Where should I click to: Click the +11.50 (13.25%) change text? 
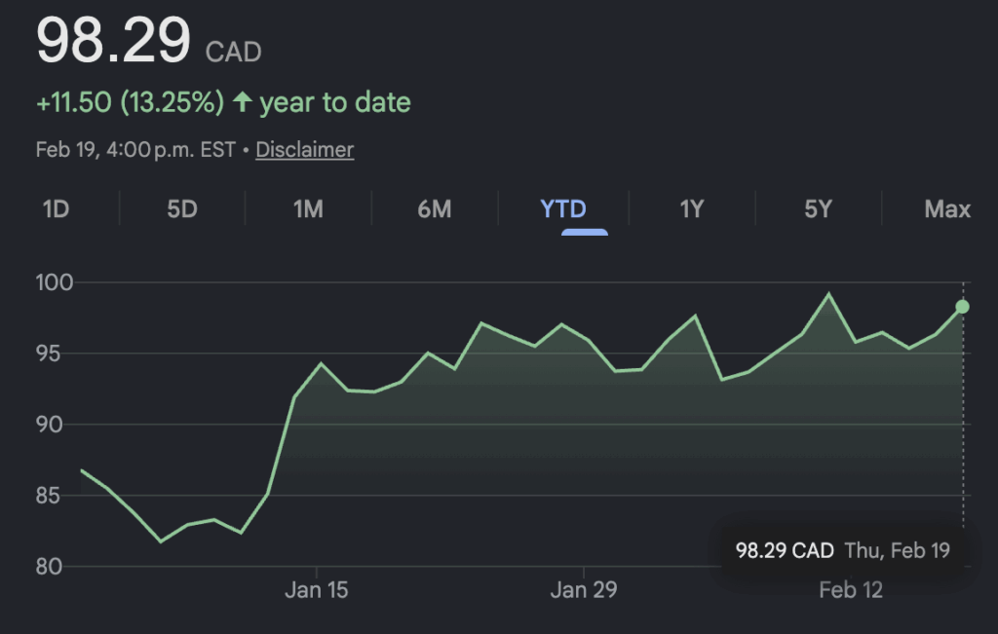[130, 102]
